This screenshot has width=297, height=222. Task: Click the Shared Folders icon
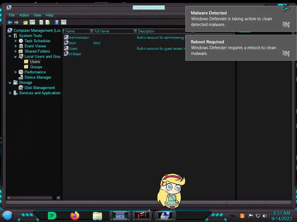coord(21,51)
